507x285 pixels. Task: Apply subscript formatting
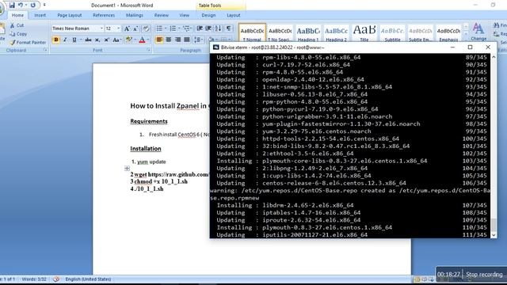tap(97, 40)
